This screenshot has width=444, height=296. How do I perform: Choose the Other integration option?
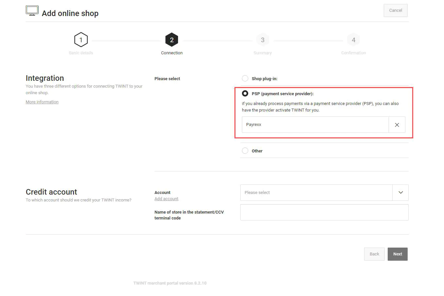pyautogui.click(x=245, y=151)
